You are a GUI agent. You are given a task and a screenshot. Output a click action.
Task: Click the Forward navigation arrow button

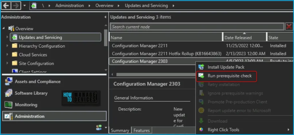pos(16,6)
